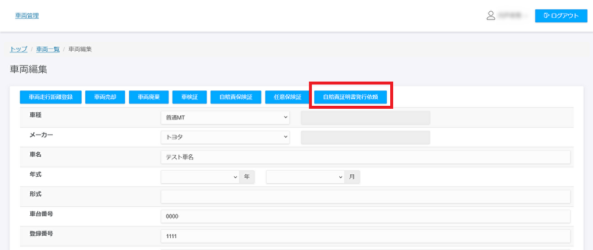593x250 pixels.
Task: Select the 登録番号 field containing 1111
Action: point(365,236)
